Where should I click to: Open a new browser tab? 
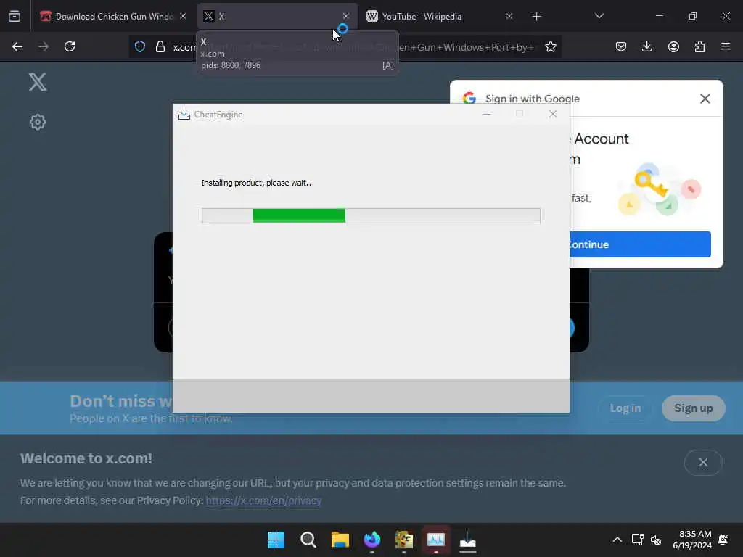pos(536,17)
